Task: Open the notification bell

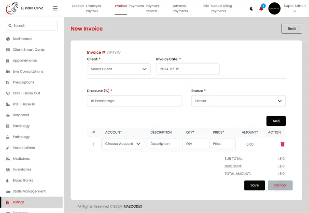Action: [x=261, y=9]
